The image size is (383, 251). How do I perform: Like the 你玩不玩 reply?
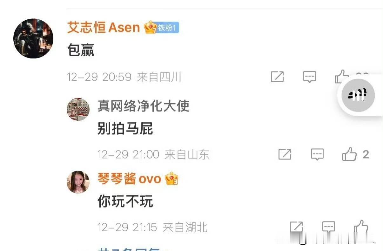point(361,227)
